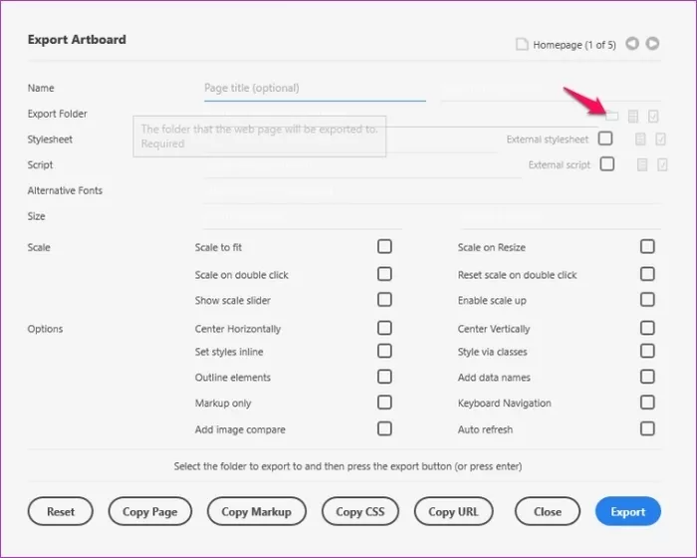Click the Reset button

pyautogui.click(x=61, y=511)
